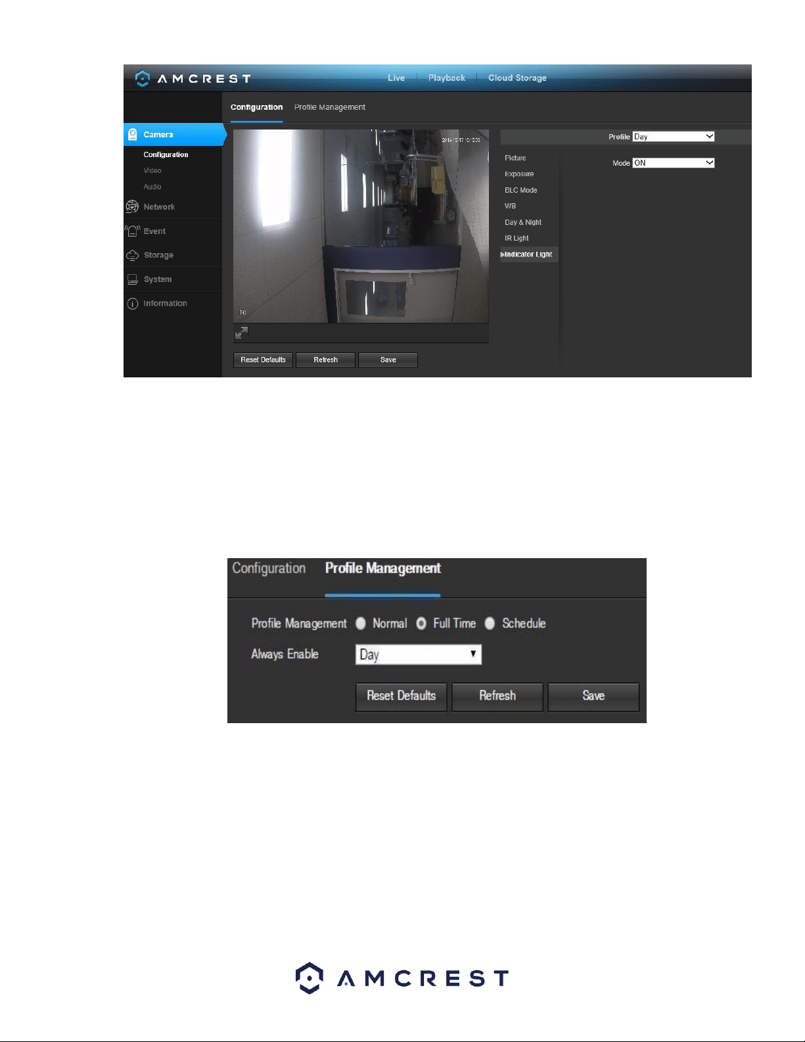Image resolution: width=805 pixels, height=1042 pixels.
Task: Open Storage via its cloud icon
Action: (x=132, y=255)
